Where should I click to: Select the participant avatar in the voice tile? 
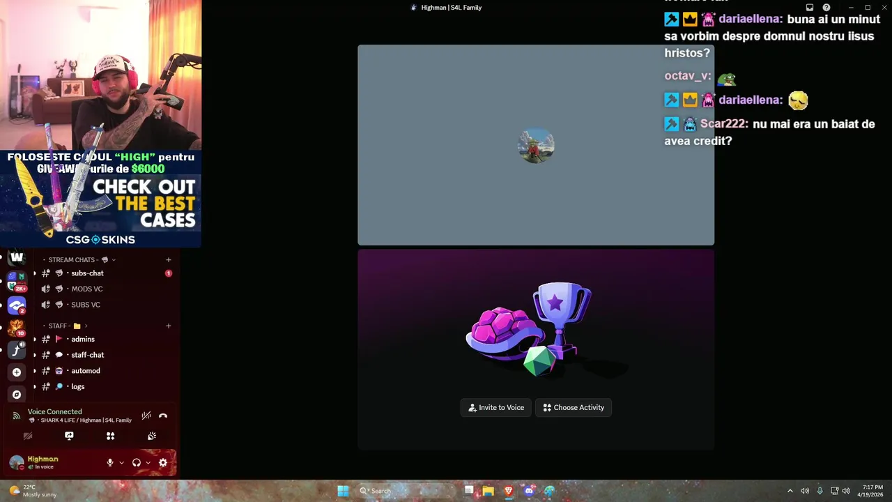pos(536,145)
